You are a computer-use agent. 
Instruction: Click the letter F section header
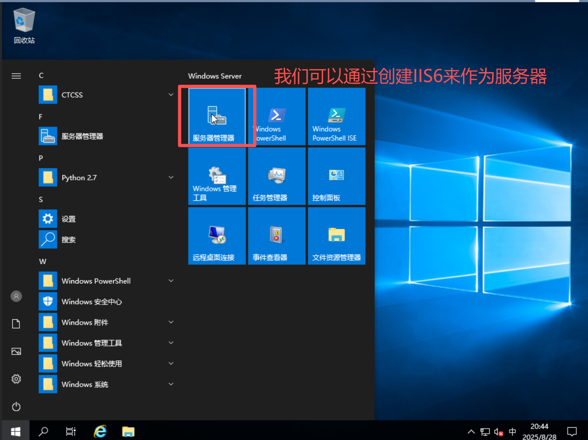point(41,117)
